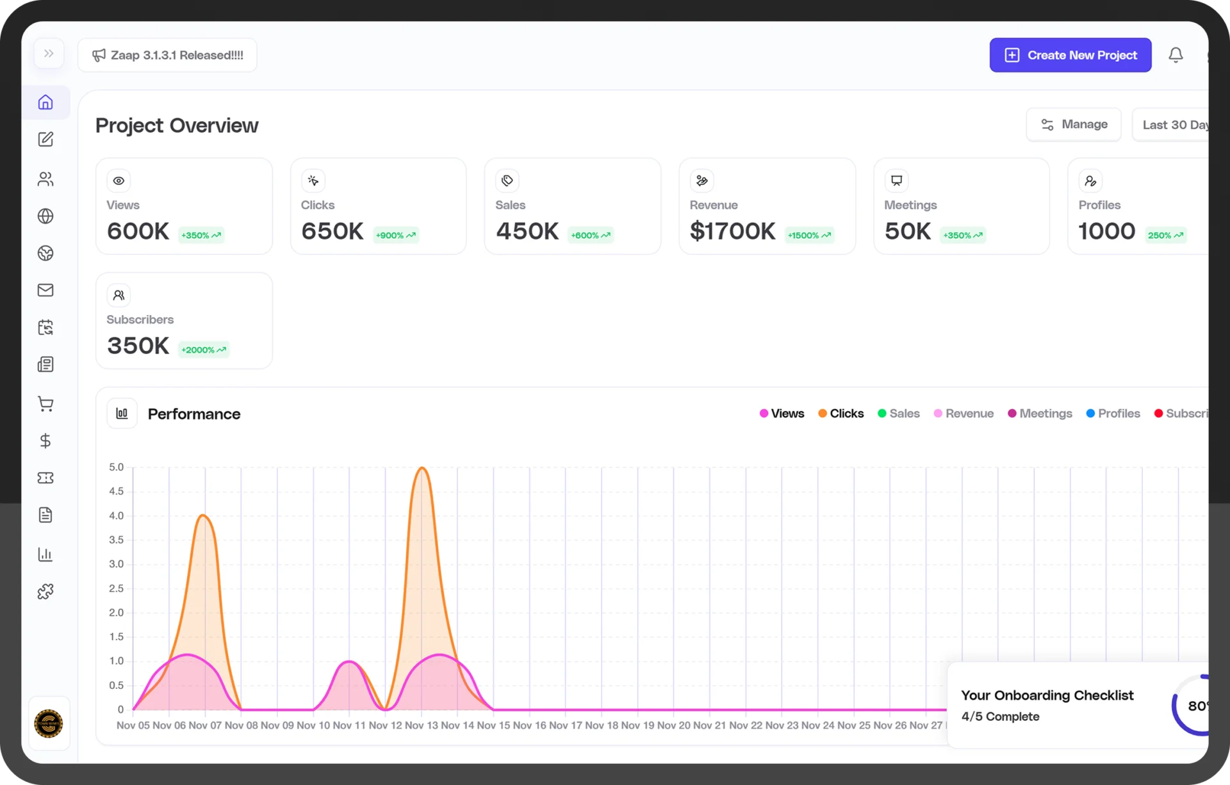Expand the sidebar with double chevron

49,54
